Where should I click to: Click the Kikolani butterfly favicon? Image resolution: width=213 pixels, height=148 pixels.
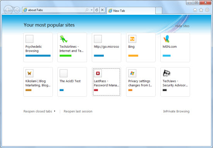point(29,73)
